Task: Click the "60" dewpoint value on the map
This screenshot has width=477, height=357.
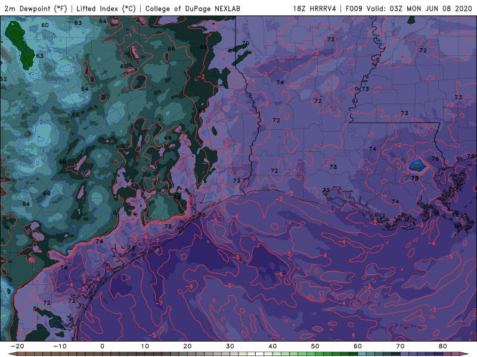Action: pyautogui.click(x=45, y=25)
